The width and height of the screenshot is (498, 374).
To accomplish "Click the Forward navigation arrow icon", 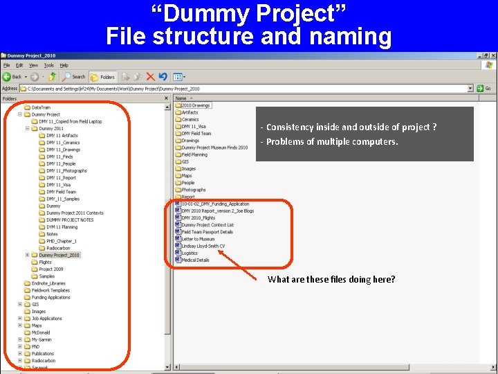I will click(x=35, y=77).
